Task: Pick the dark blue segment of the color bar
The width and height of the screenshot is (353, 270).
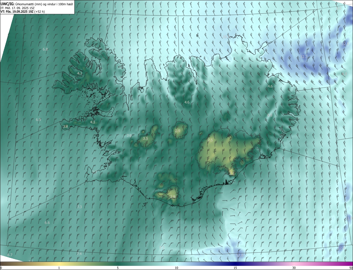Action: (235, 264)
